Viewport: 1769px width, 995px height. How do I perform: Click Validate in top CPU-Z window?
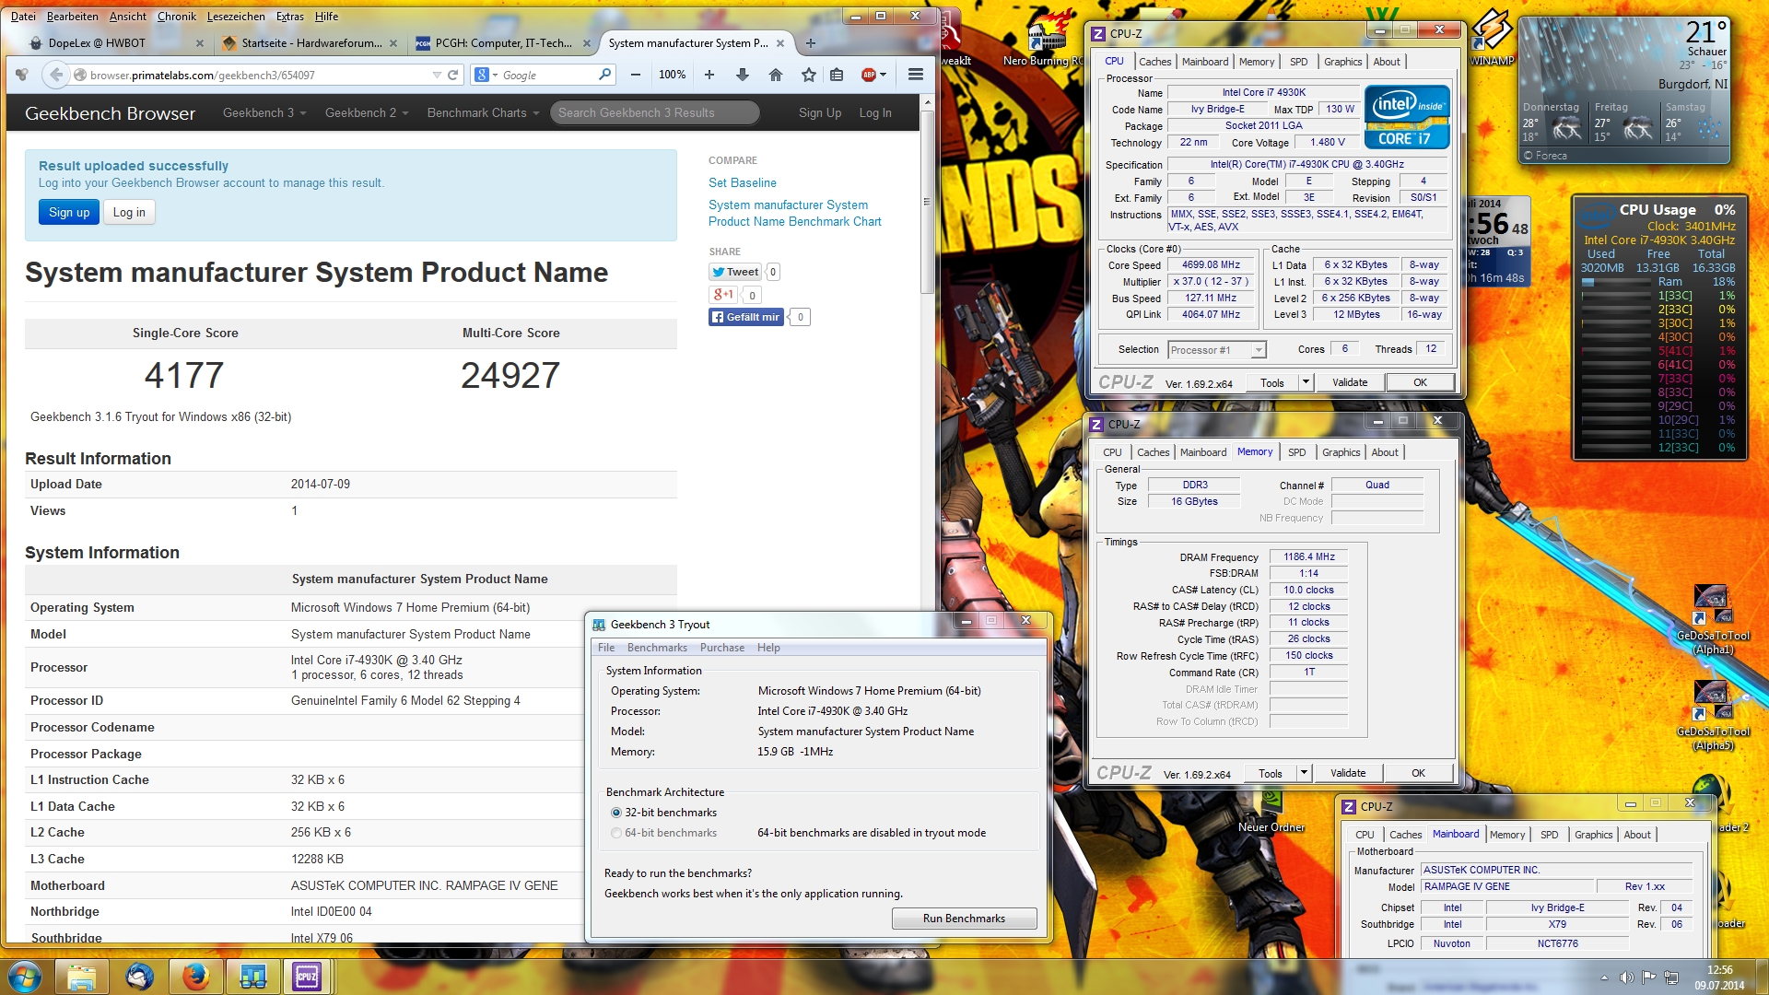point(1350,382)
